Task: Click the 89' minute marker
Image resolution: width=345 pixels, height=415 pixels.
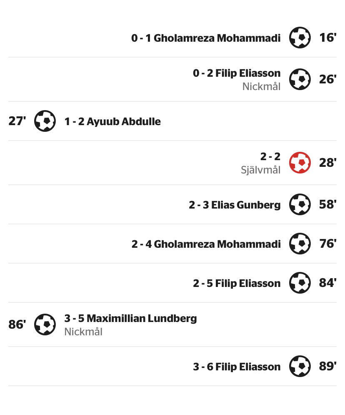Action: pos(327,367)
